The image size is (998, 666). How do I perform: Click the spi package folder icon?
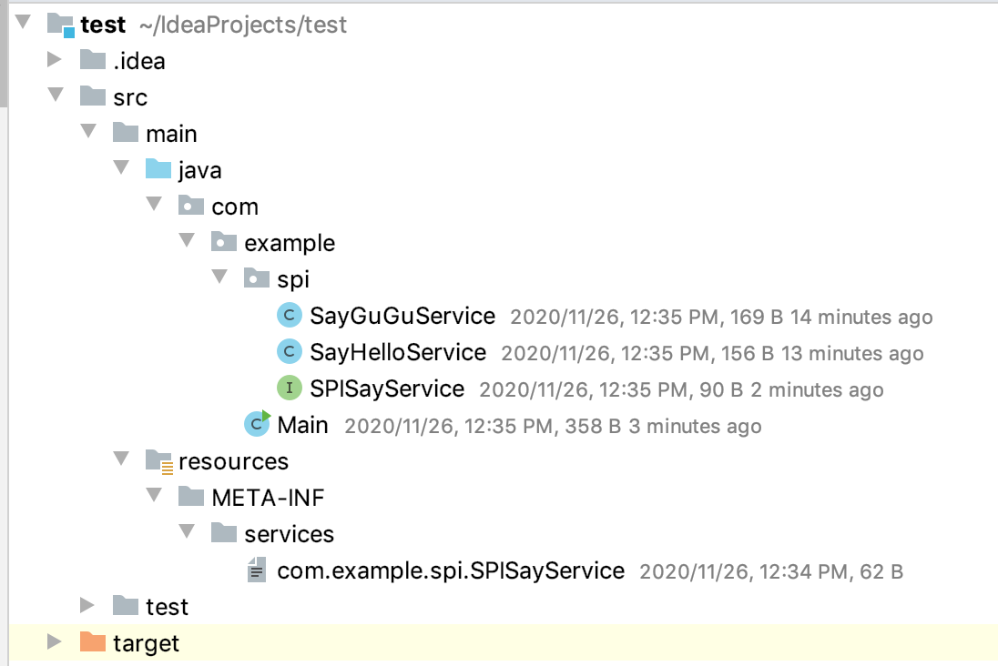(x=257, y=279)
